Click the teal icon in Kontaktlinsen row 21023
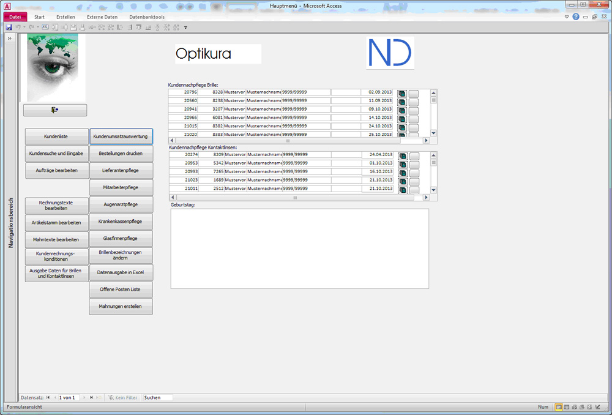The height and width of the screenshot is (415, 612). (x=403, y=182)
